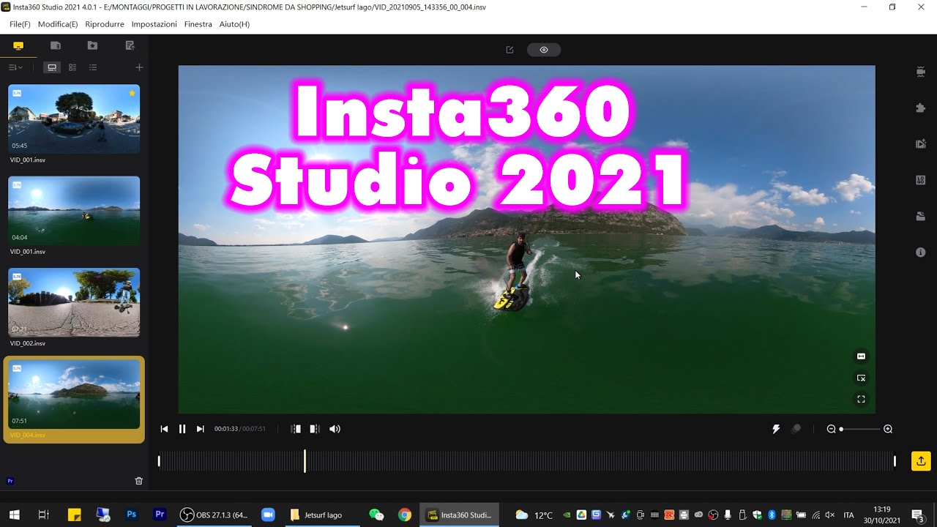This screenshot has width=937, height=527.
Task: Select the 04:04 VID_001.insv lake thumbnail
Action: tap(74, 210)
